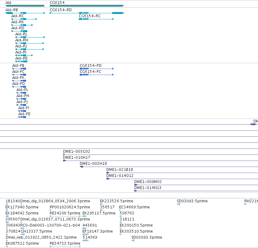Image resolution: width=258 pixels, height=248 pixels.
Task: Click the EK184642.5prime EST label
Action: (x=22, y=213)
